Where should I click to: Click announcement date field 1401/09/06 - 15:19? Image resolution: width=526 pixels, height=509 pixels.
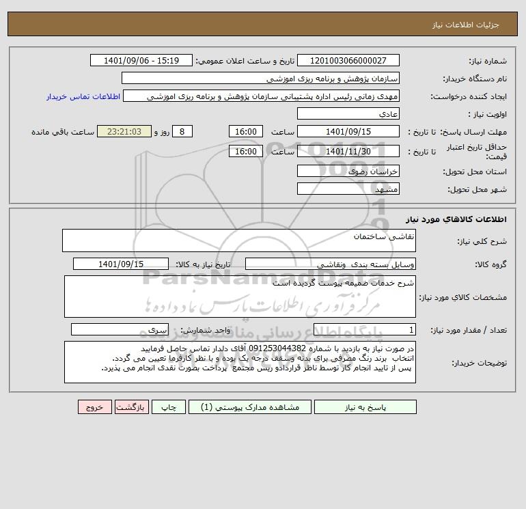click(x=141, y=60)
